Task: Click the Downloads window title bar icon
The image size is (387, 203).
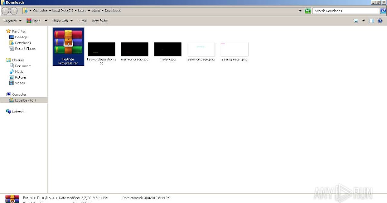Action: click(x=3, y=2)
